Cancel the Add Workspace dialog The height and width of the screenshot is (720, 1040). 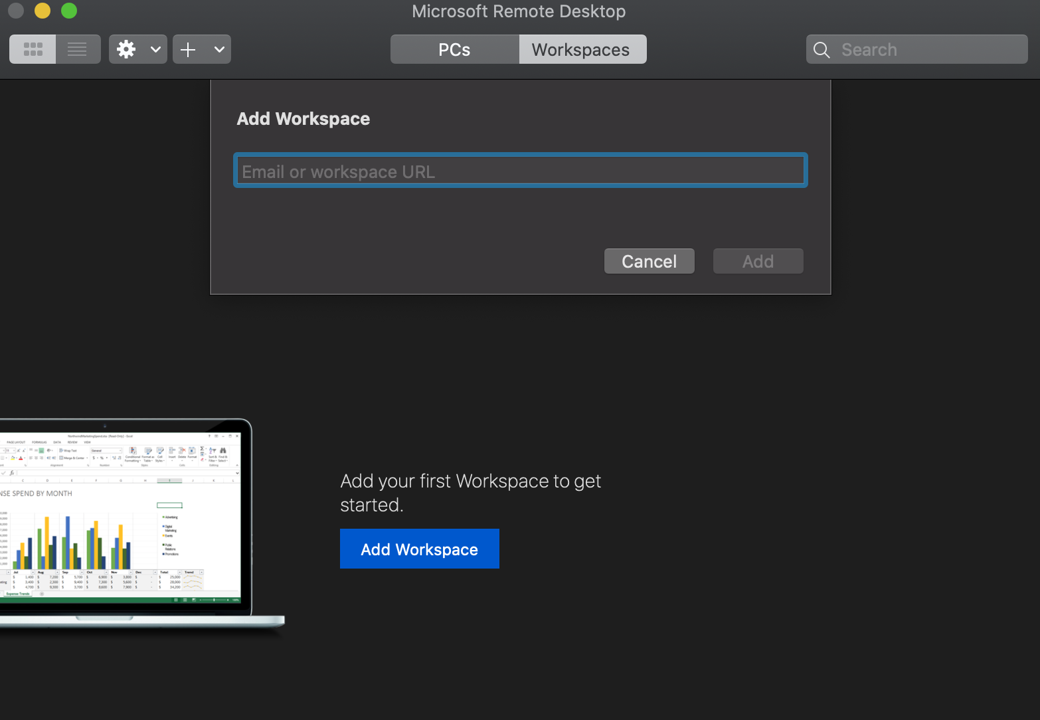pos(649,261)
